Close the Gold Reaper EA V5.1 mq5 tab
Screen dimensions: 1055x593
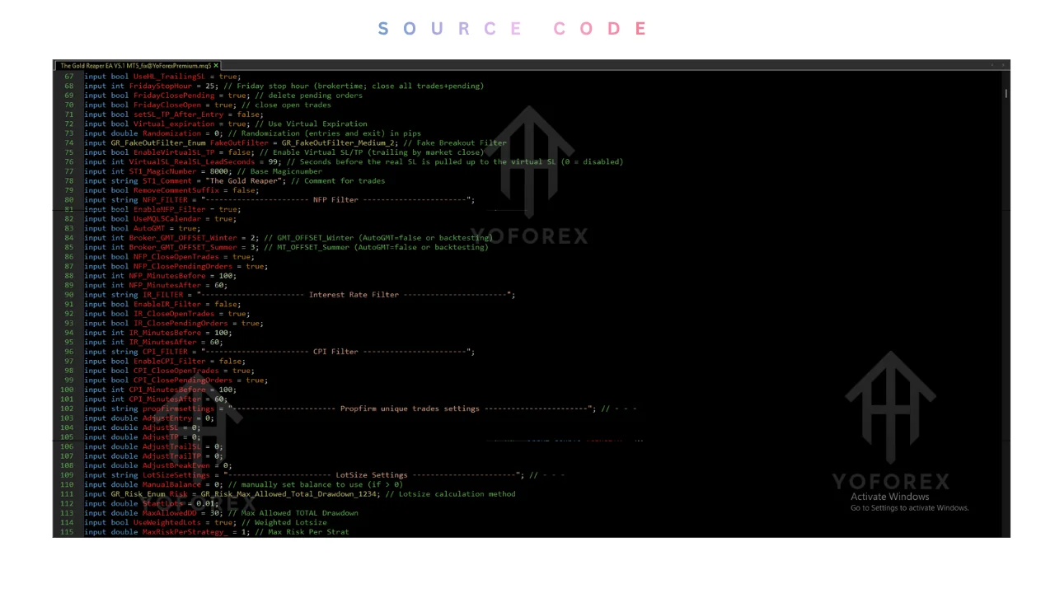pos(216,66)
